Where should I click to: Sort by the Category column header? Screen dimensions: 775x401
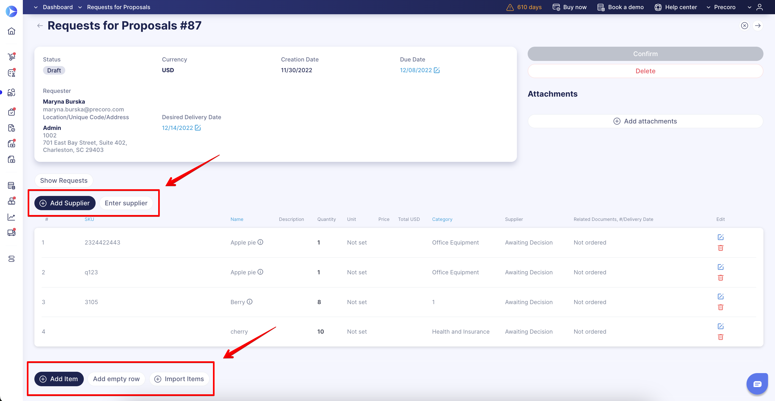[x=442, y=219]
